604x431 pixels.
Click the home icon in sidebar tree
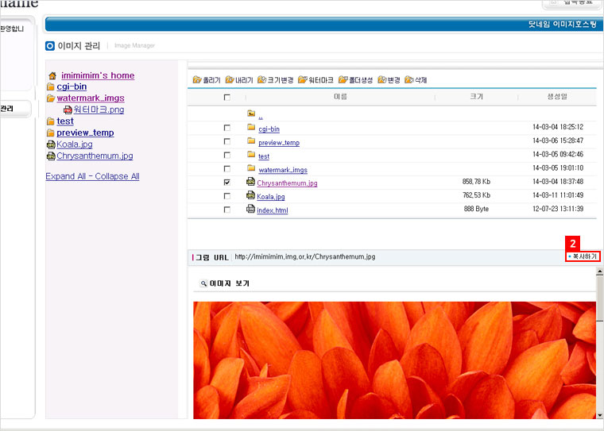coord(52,75)
